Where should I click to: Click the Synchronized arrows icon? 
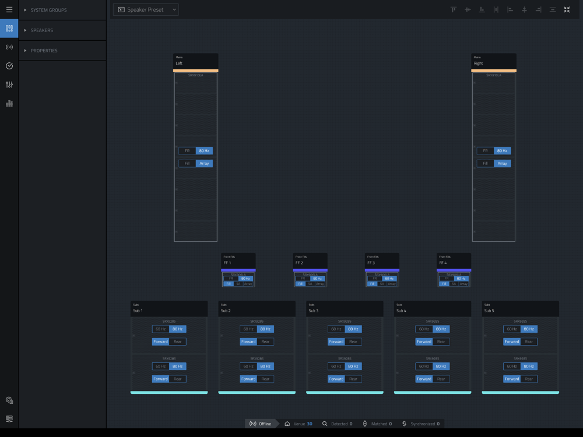pos(405,424)
